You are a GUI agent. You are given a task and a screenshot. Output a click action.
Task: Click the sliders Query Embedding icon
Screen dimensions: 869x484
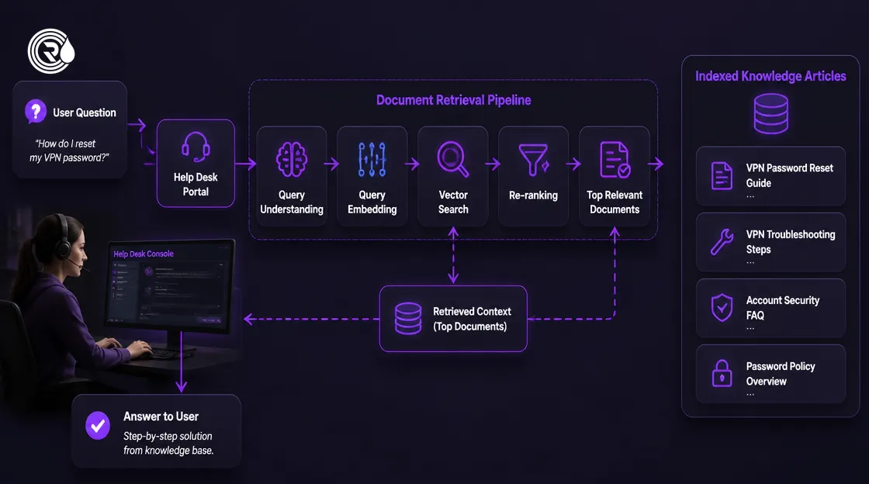[x=372, y=160]
